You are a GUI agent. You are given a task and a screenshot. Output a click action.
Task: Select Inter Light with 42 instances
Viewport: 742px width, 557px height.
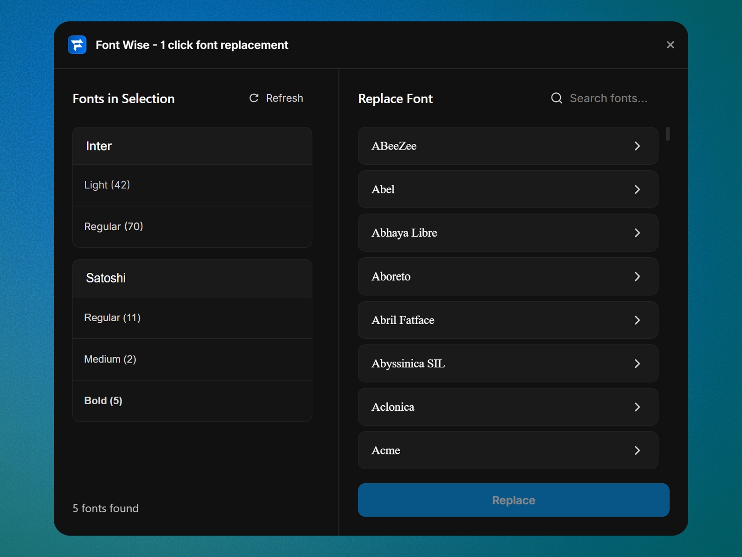(192, 185)
